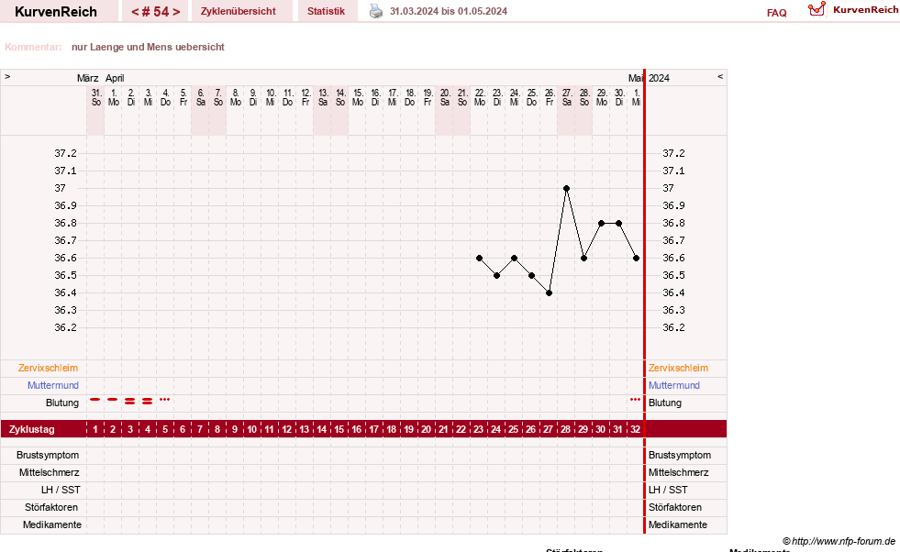Viewport: 900px width, 552px height.
Task: Click the > arrow left of März
Action: 7,76
